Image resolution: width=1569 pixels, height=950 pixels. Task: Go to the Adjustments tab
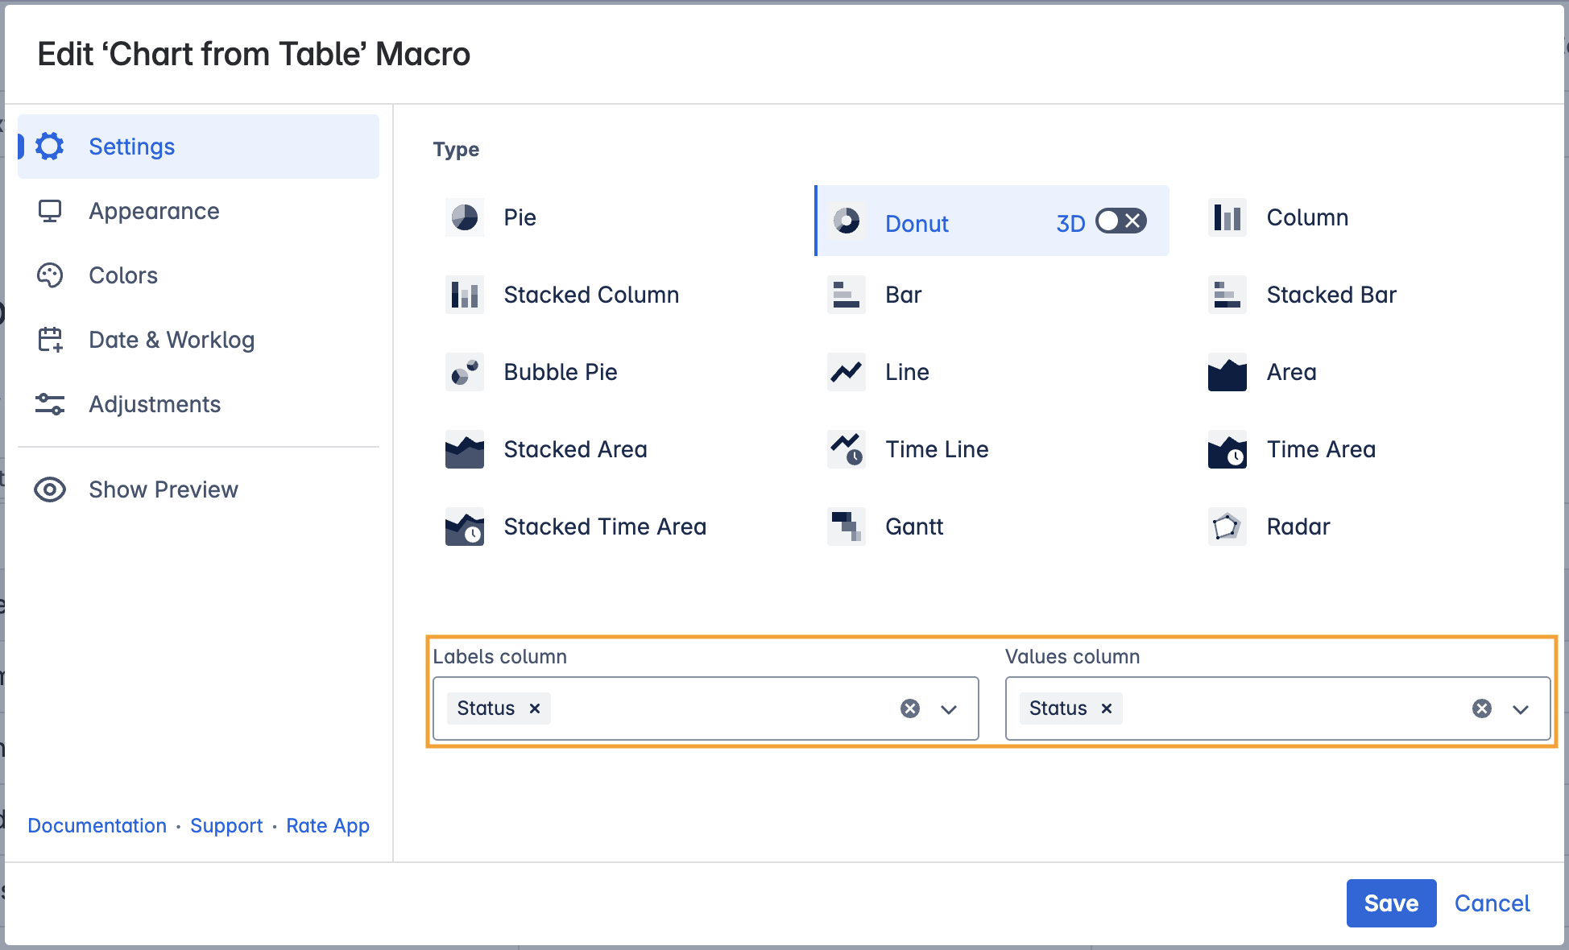point(198,404)
